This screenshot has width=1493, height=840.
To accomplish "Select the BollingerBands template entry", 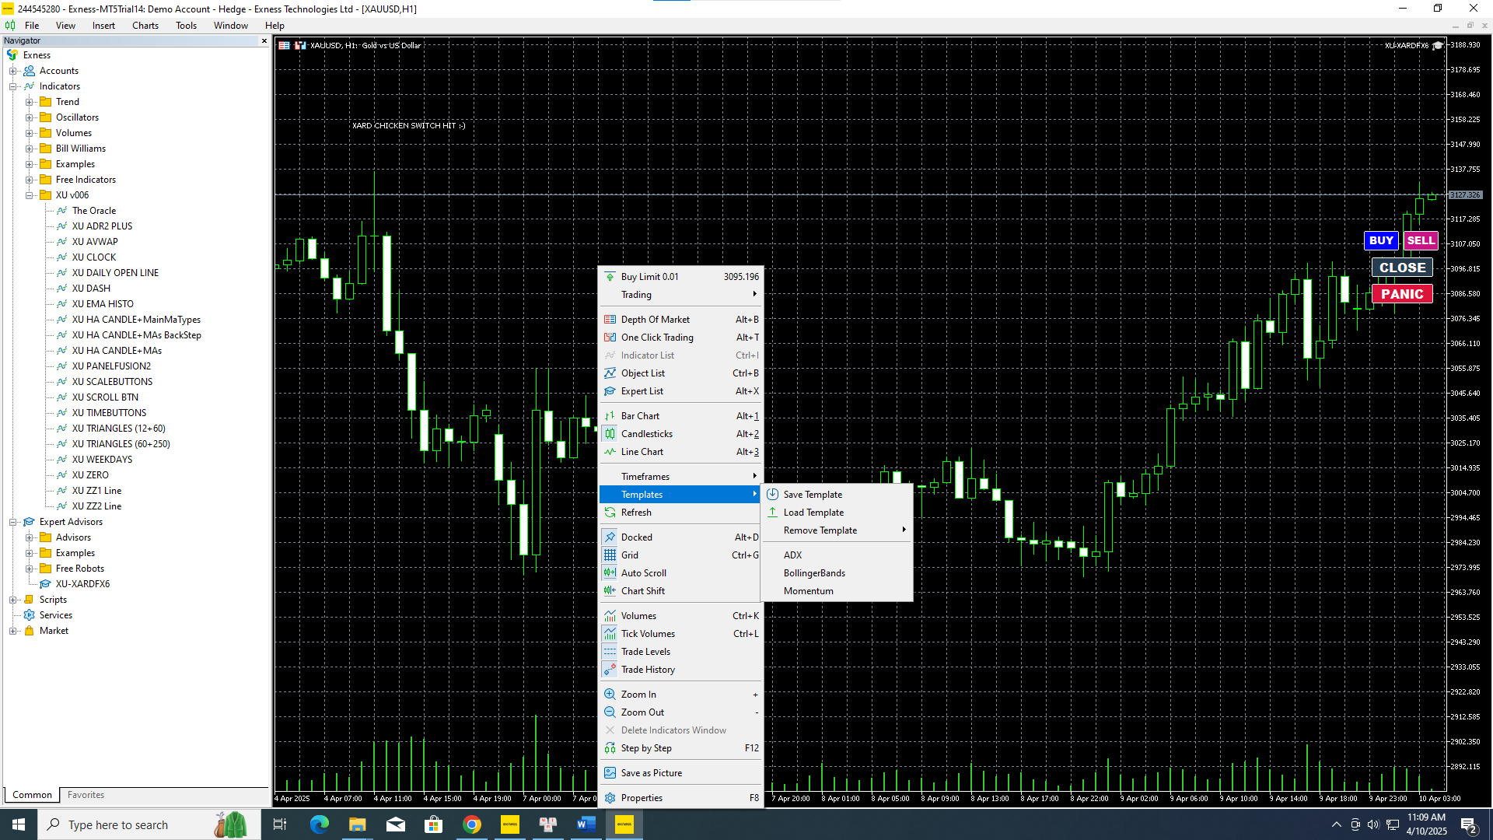I will [814, 573].
